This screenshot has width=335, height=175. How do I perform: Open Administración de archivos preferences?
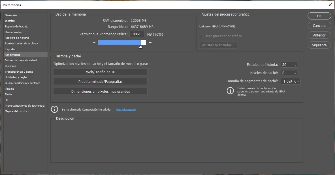tap(22, 43)
